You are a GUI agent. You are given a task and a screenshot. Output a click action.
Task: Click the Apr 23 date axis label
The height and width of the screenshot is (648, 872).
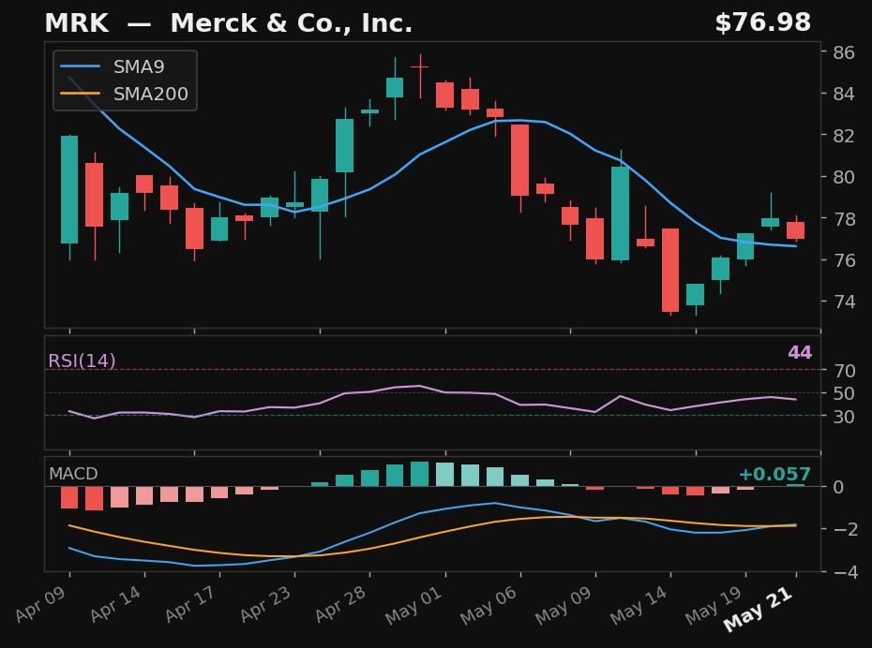tap(267, 604)
